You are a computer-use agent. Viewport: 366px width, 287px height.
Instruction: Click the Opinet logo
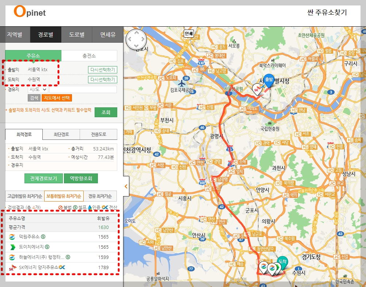coord(30,12)
